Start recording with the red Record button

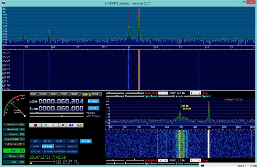35,125
